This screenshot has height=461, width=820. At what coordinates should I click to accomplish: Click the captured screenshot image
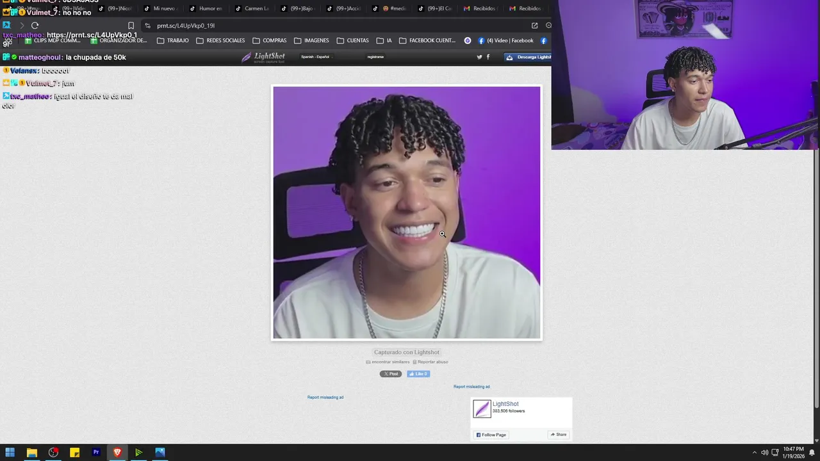coord(406,213)
